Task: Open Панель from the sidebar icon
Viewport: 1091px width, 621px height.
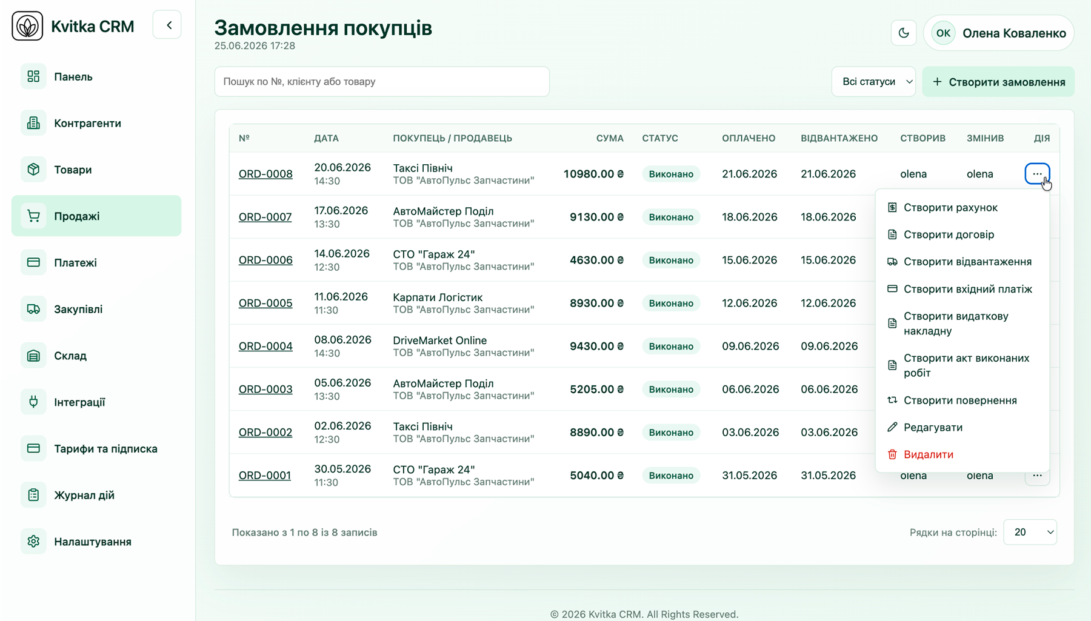Action: point(33,76)
